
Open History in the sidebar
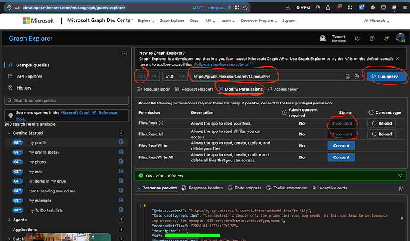pyautogui.click(x=24, y=88)
